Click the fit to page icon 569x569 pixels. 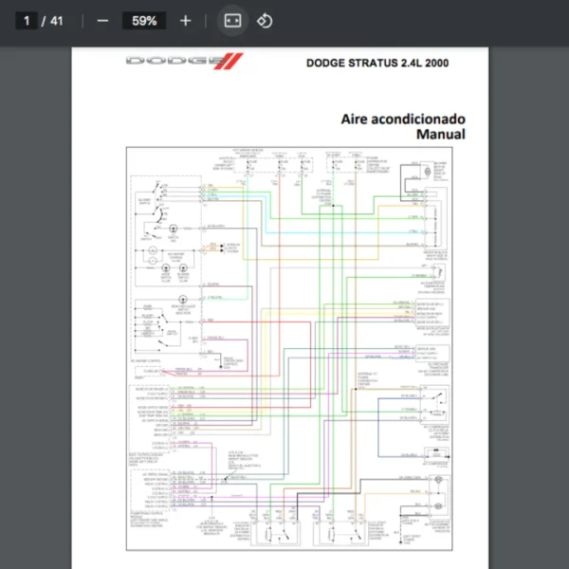[x=232, y=20]
